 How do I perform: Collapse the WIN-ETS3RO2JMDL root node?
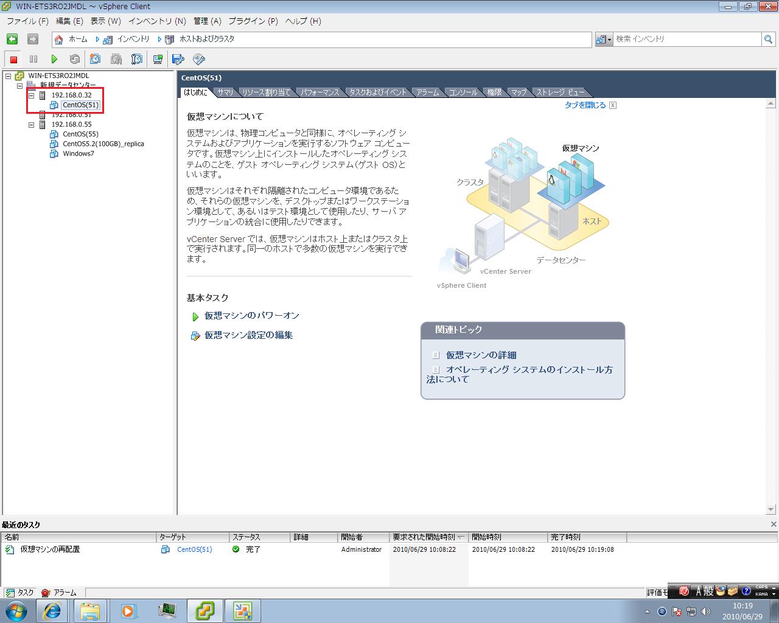coord(9,76)
